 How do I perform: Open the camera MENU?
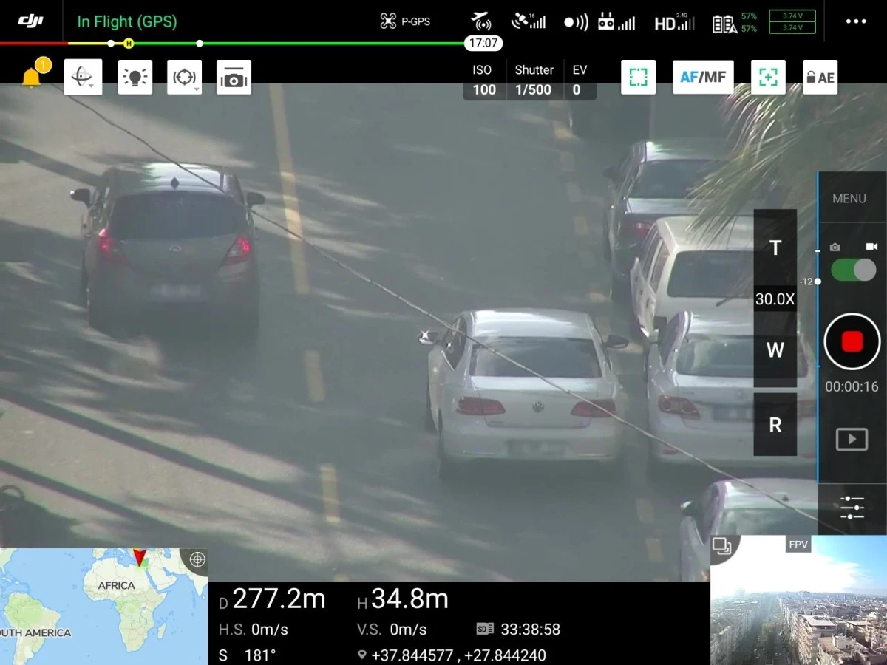[x=849, y=198]
